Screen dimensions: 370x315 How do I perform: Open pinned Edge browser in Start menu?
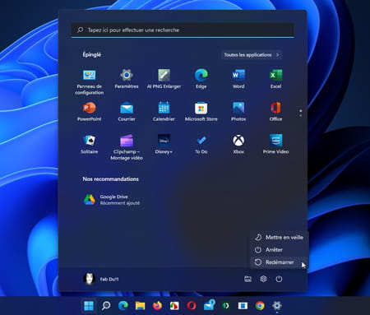pos(201,79)
